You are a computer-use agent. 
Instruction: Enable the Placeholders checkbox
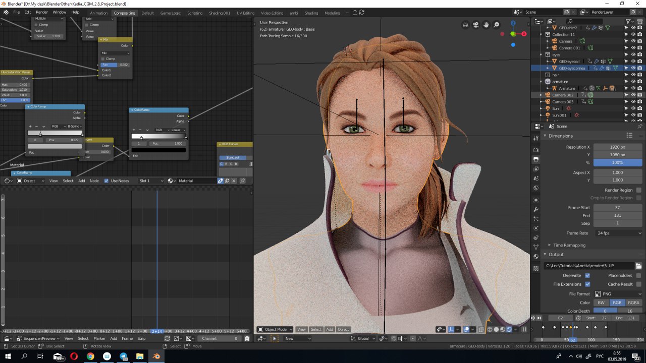pos(639,276)
